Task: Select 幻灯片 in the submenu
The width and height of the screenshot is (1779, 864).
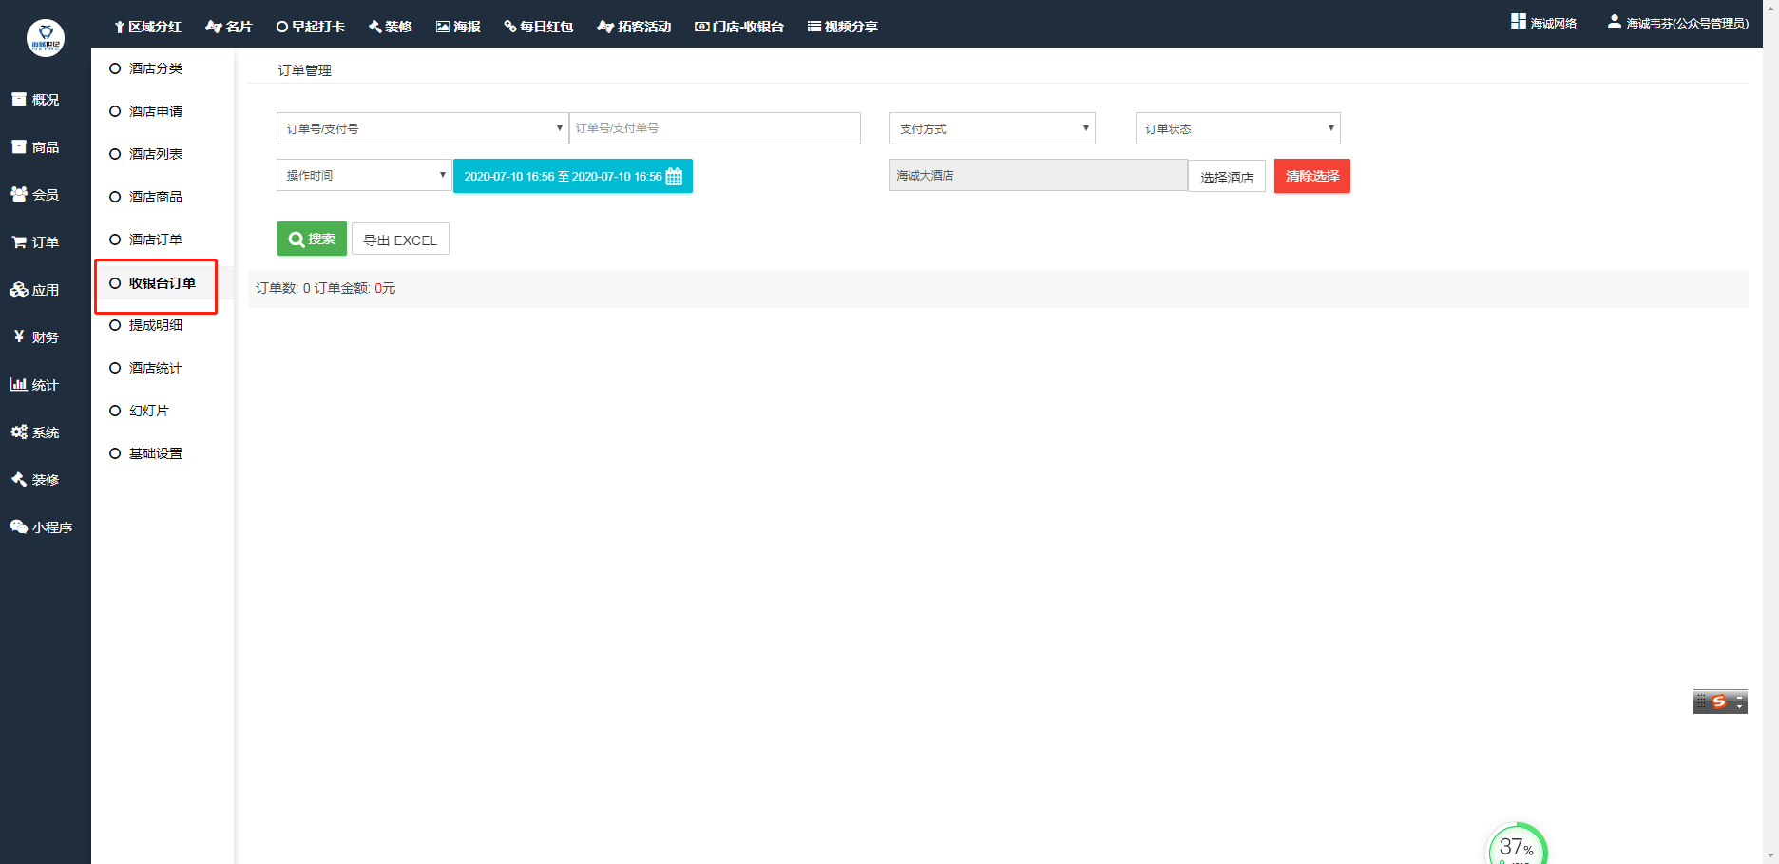Action: click(x=149, y=411)
